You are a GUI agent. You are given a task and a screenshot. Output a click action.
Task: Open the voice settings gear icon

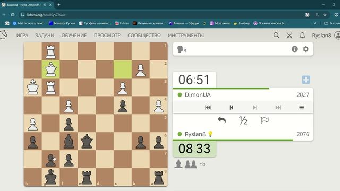pos(306,49)
